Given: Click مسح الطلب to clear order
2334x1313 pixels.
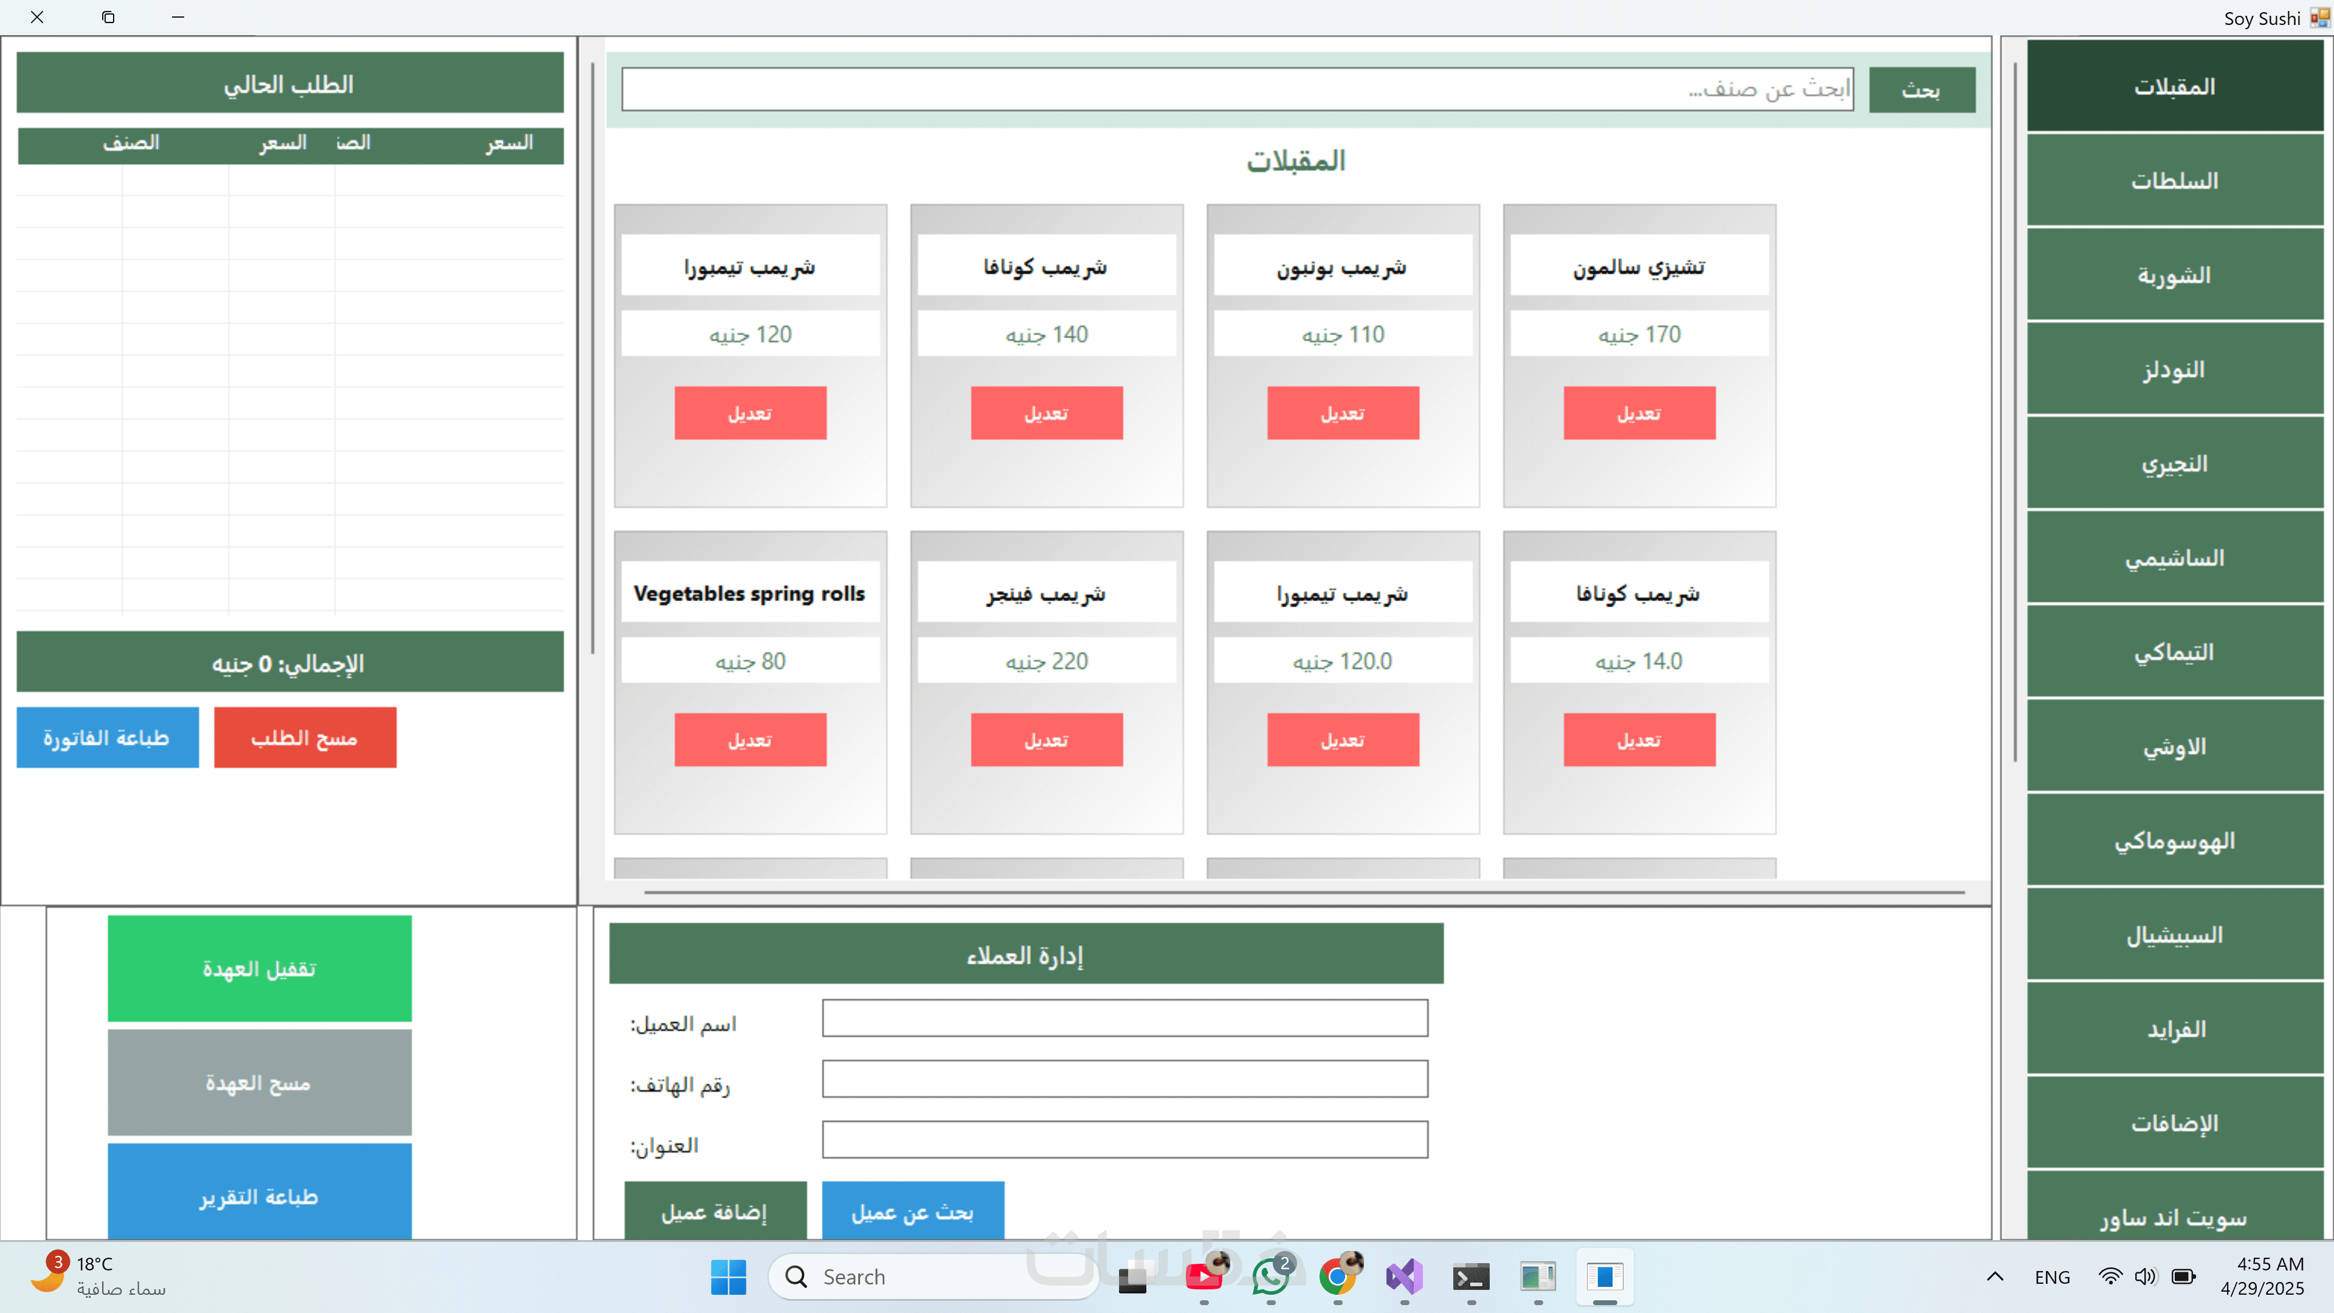Looking at the screenshot, I should (x=305, y=737).
